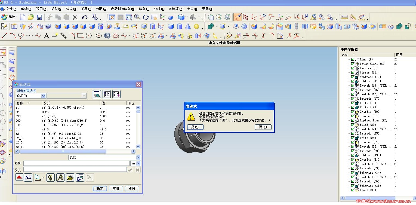Select the Rotate view icon

146,17
